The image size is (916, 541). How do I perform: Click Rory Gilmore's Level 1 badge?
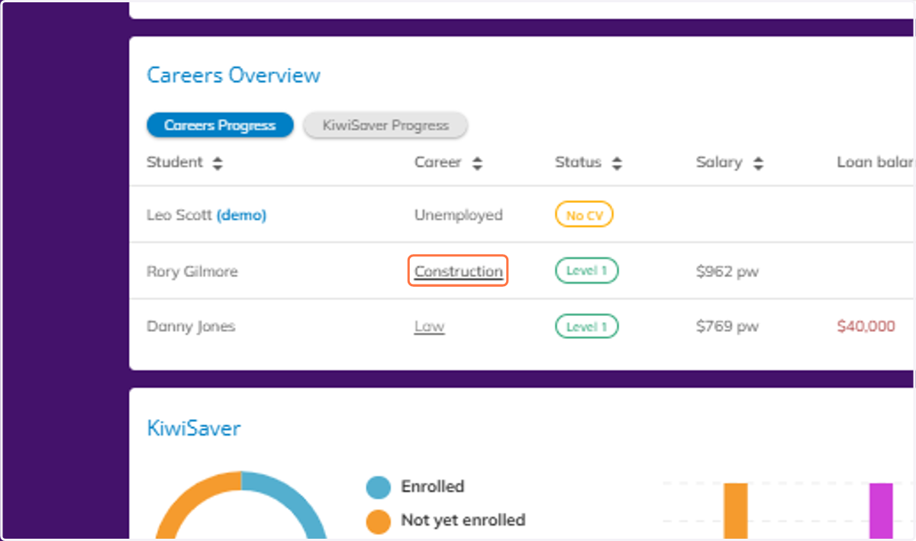click(586, 271)
